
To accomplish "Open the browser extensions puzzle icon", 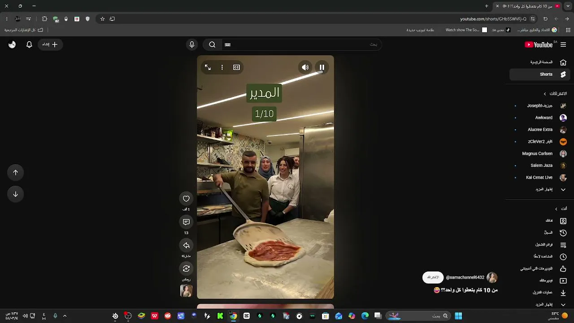I will [44, 19].
